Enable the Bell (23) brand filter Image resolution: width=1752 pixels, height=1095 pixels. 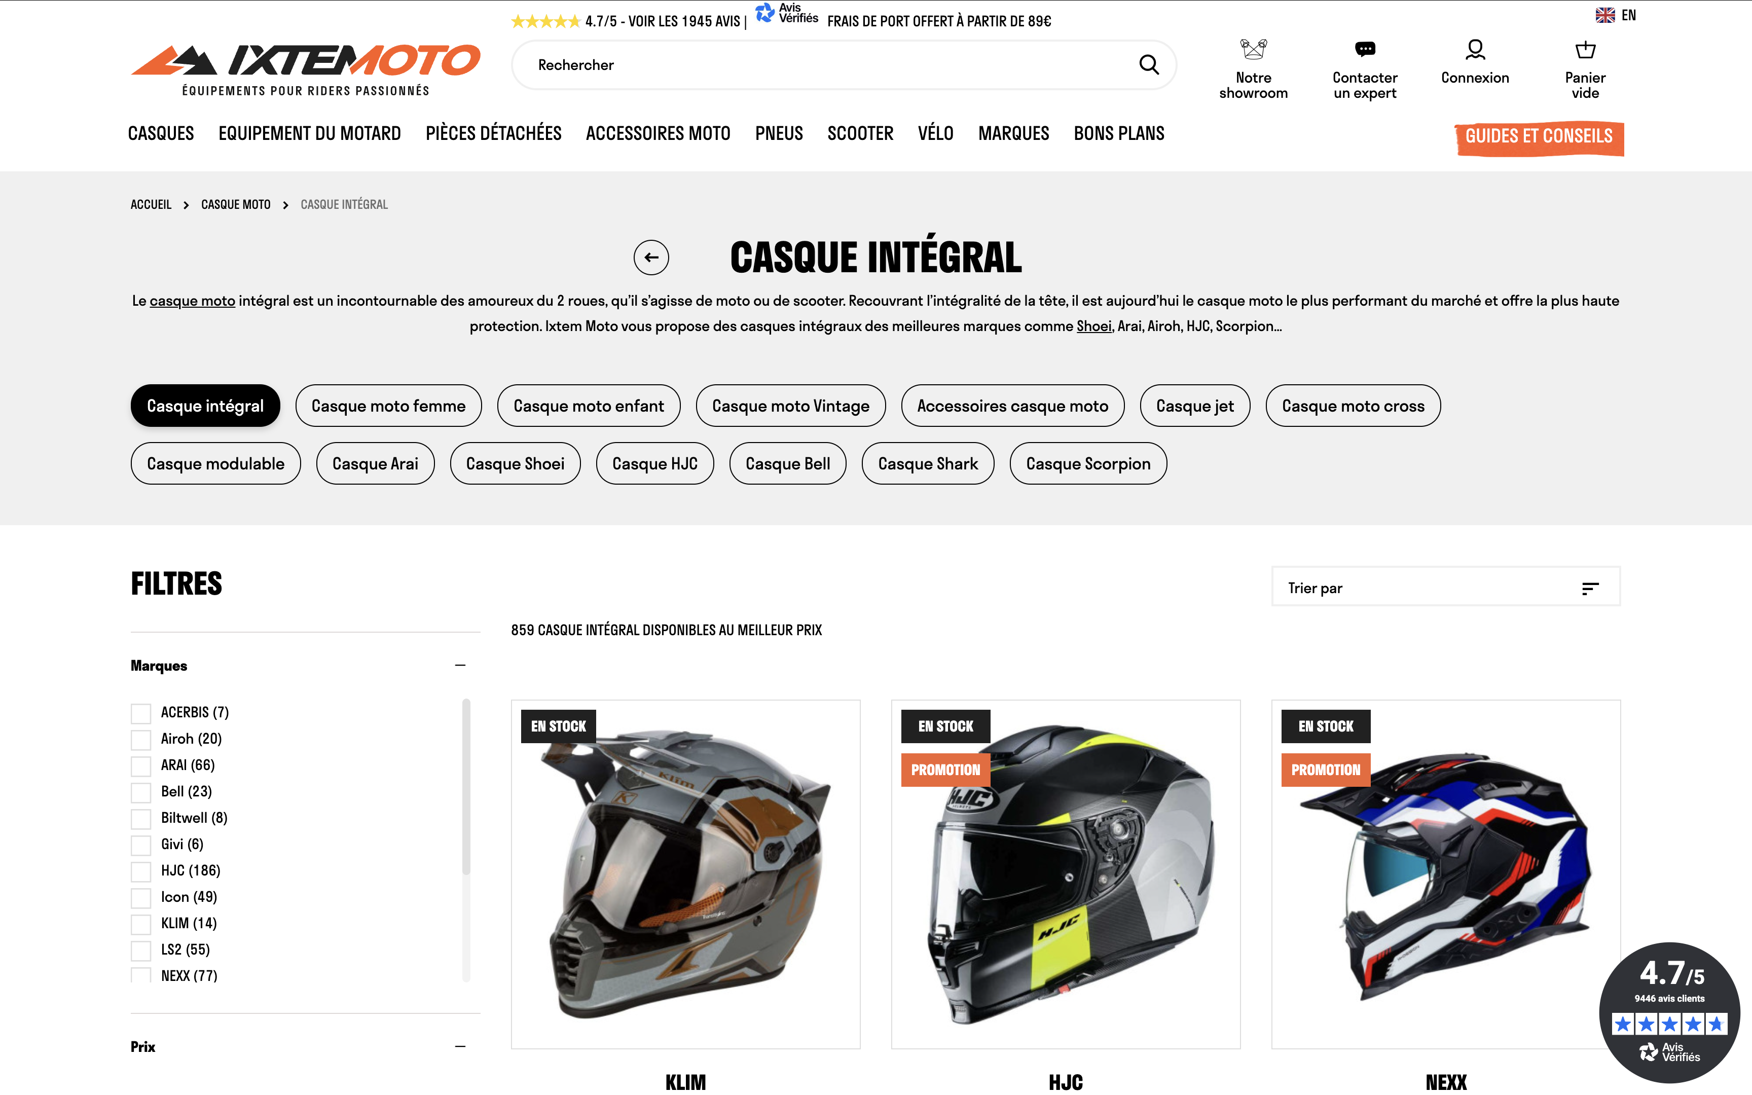tap(141, 792)
